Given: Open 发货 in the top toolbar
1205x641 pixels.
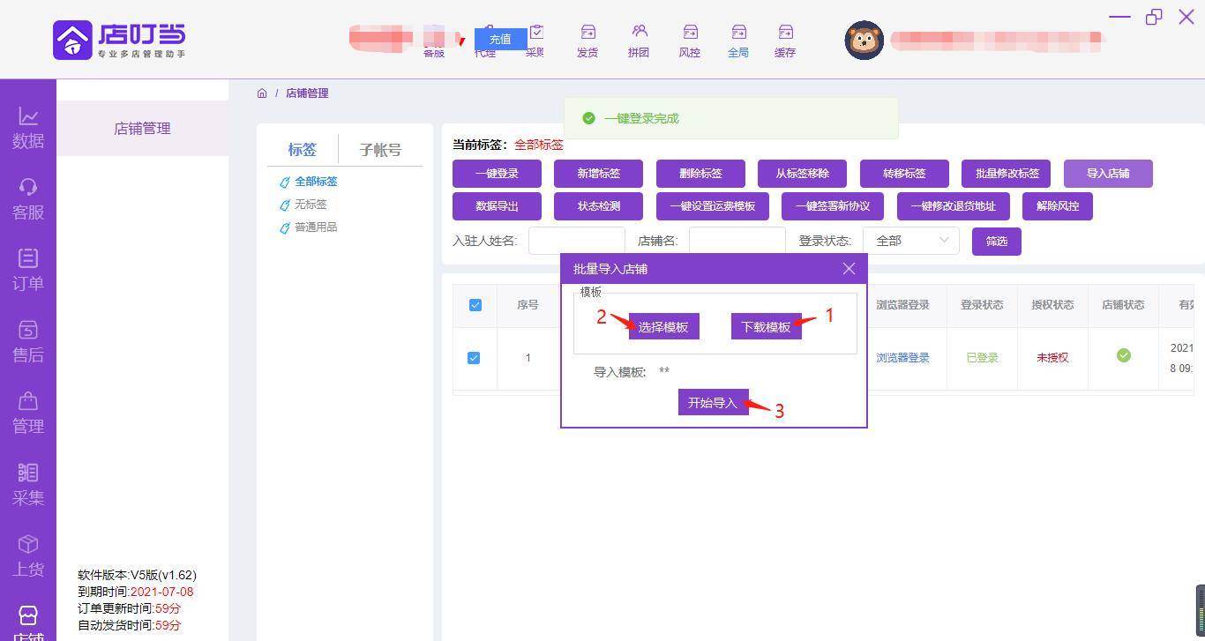Looking at the screenshot, I should 588,41.
